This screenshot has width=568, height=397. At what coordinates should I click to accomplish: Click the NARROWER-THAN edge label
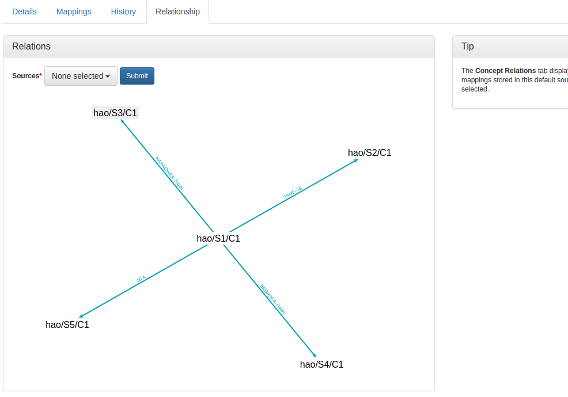coord(169,174)
